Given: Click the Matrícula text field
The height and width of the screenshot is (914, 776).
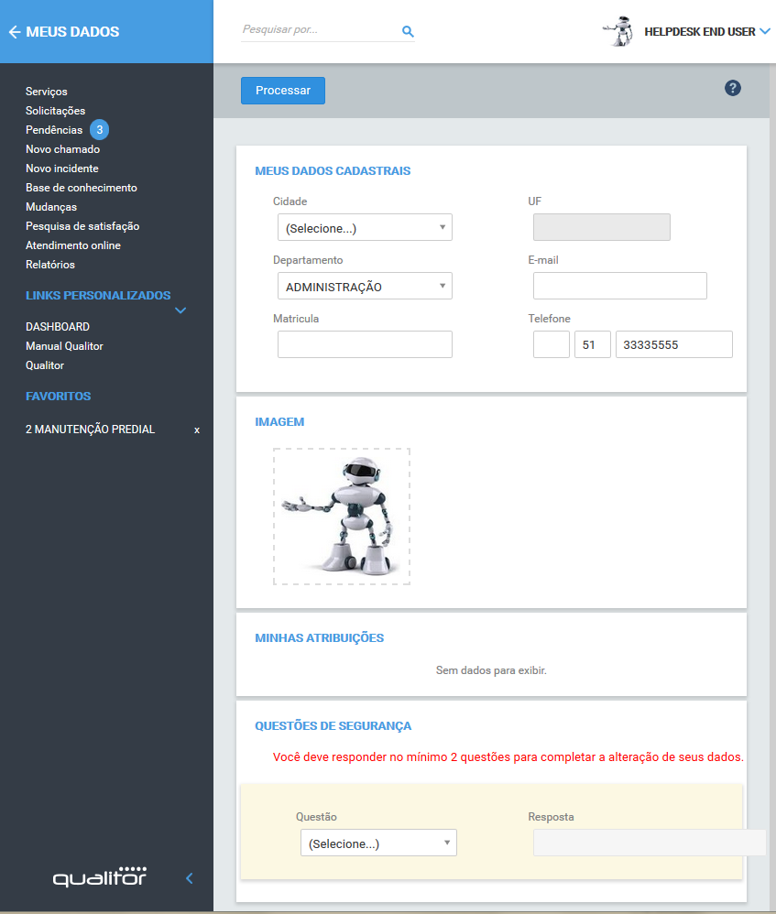Looking at the screenshot, I should click(365, 344).
